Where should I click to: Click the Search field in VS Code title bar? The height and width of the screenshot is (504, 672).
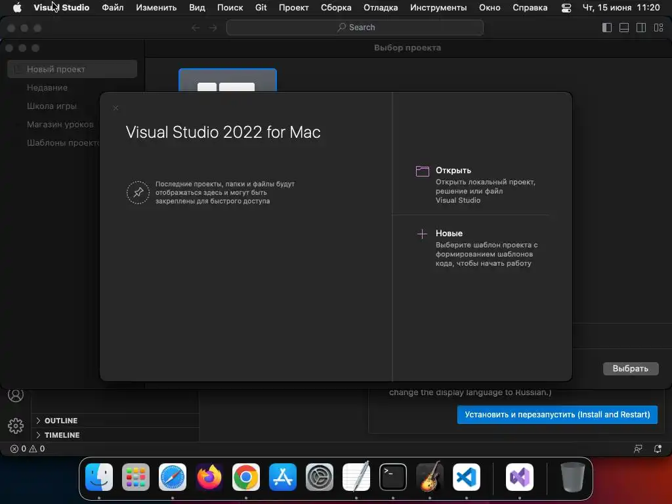[355, 28]
